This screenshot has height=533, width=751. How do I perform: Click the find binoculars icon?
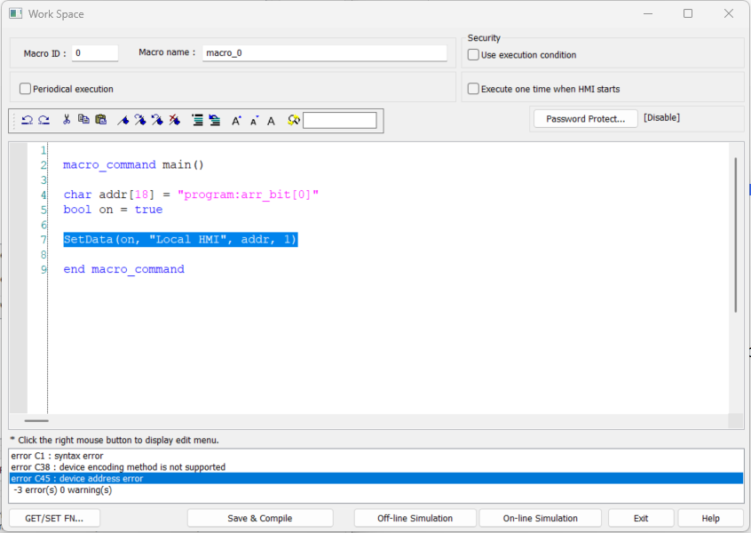pyautogui.click(x=294, y=120)
